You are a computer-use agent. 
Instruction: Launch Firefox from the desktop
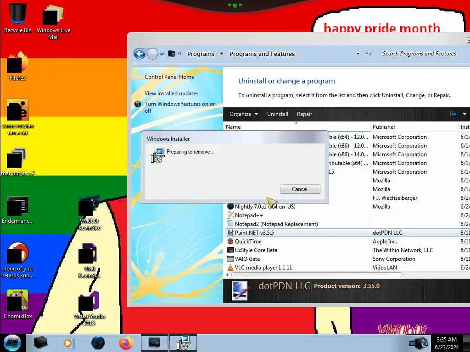coord(17,66)
